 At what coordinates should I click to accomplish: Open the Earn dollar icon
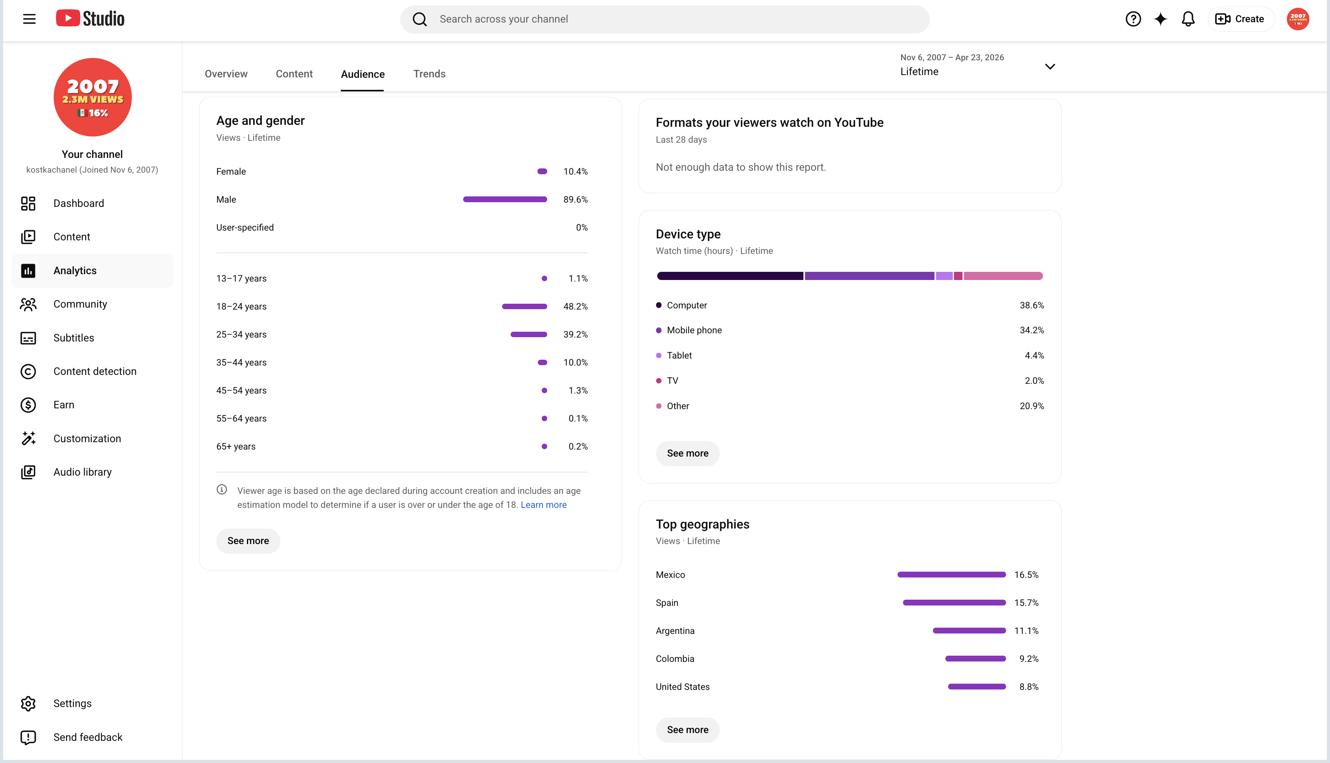tap(28, 405)
